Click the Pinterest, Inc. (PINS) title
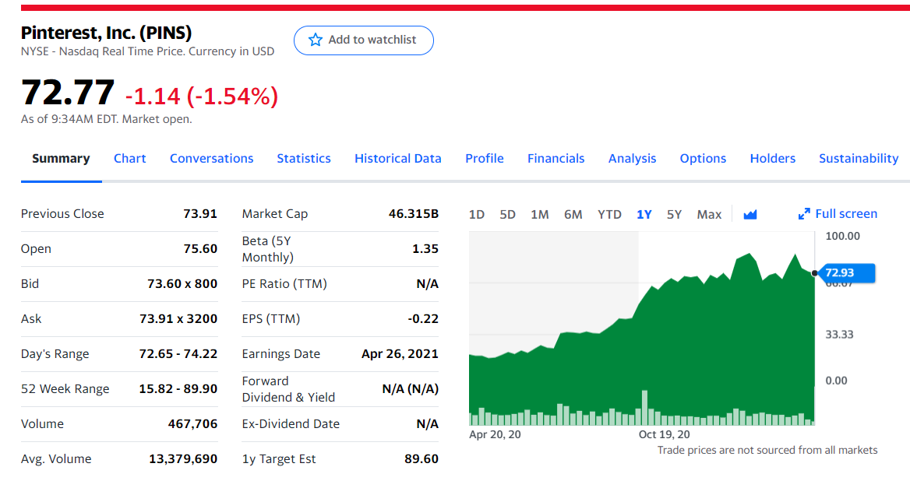Viewport: 910px width, 495px height. click(106, 33)
